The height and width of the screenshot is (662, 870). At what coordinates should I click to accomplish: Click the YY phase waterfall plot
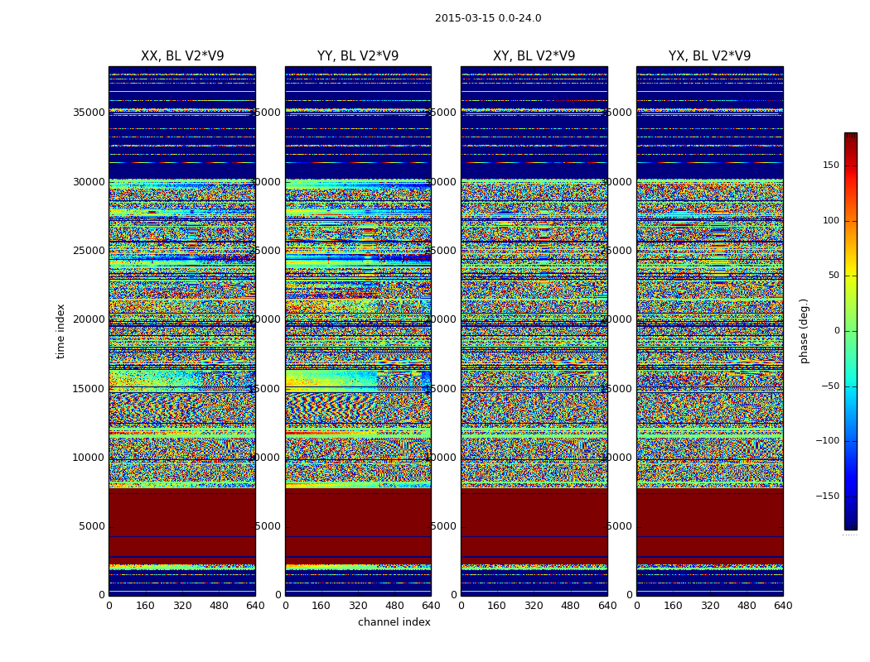tap(358, 331)
